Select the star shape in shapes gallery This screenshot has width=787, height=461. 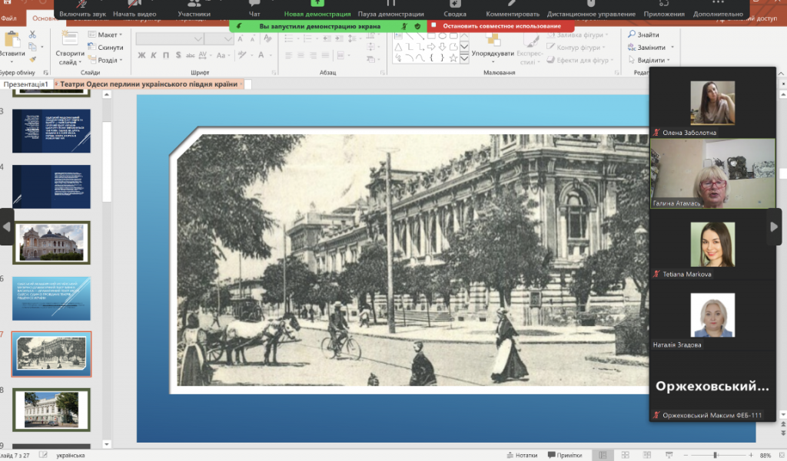pos(453,58)
